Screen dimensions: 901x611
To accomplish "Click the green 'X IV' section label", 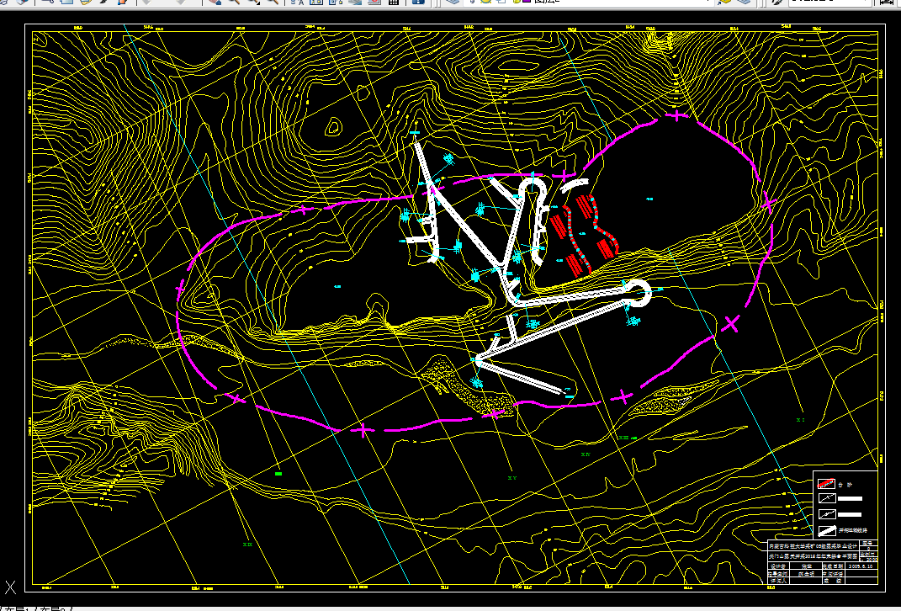I will pos(585,454).
